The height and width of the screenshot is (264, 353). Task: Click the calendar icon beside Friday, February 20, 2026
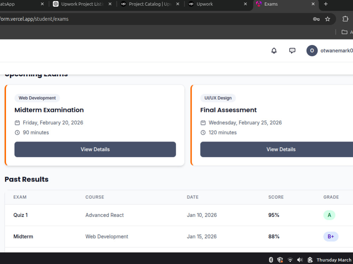17,122
